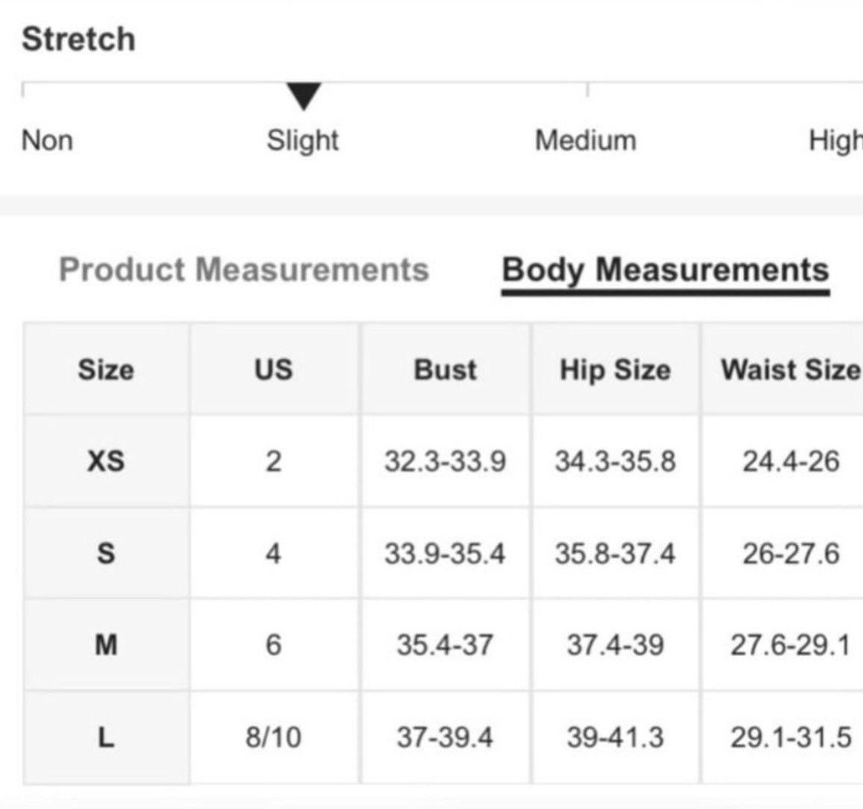The width and height of the screenshot is (863, 809).
Task: Click the Non stretch label
Action: 47,140
